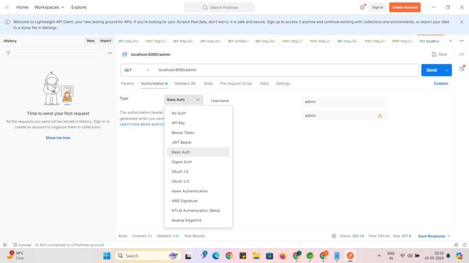The height and width of the screenshot is (263, 469).
Task: Open the Show me how link
Action: click(x=58, y=138)
